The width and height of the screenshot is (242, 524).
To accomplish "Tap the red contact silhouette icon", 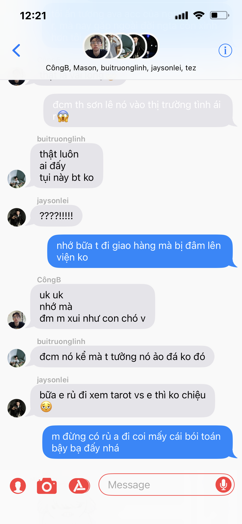I will pyautogui.click(x=18, y=486).
